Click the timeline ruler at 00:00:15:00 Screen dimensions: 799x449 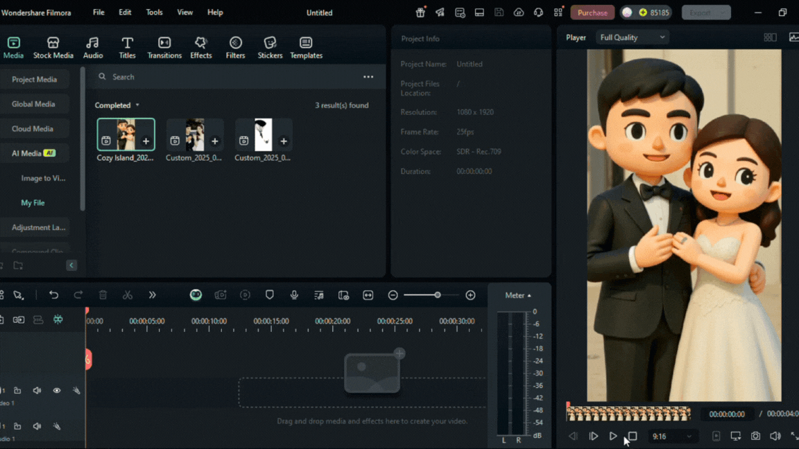pyautogui.click(x=271, y=322)
